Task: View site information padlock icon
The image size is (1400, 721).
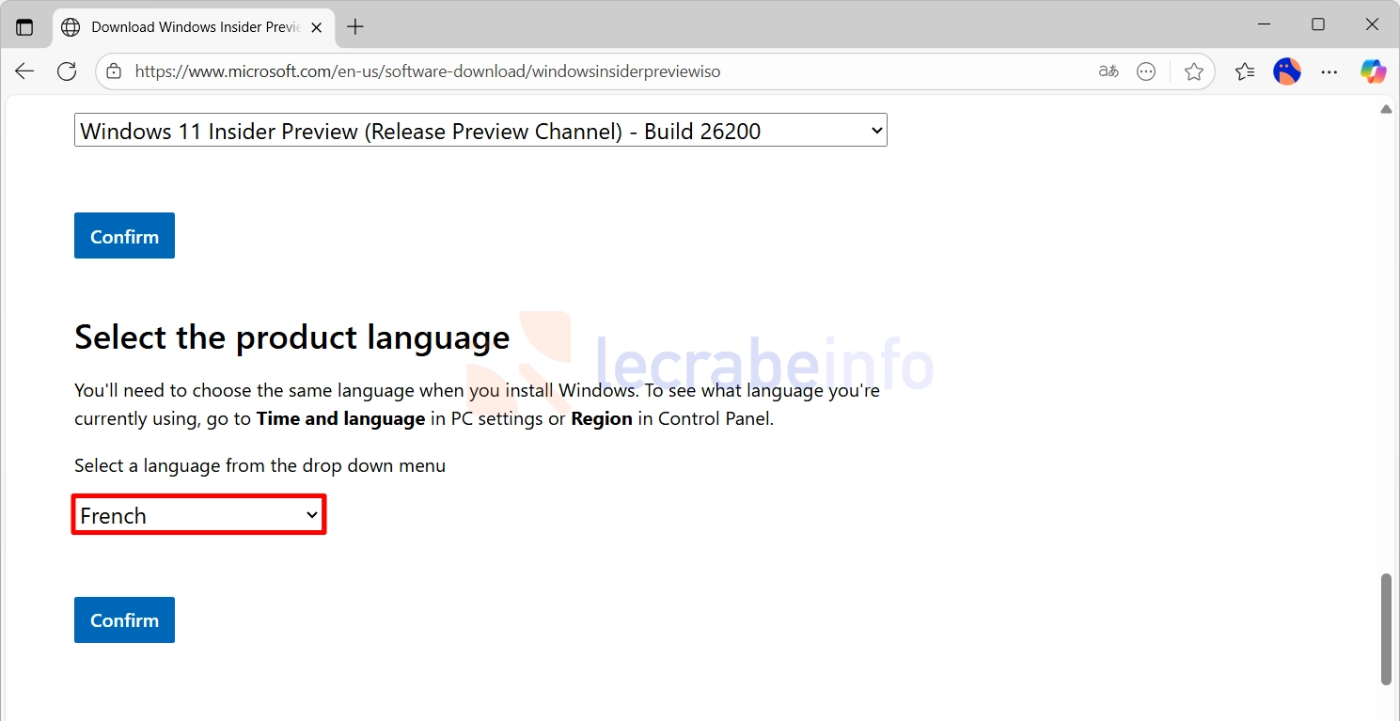Action: (x=114, y=71)
